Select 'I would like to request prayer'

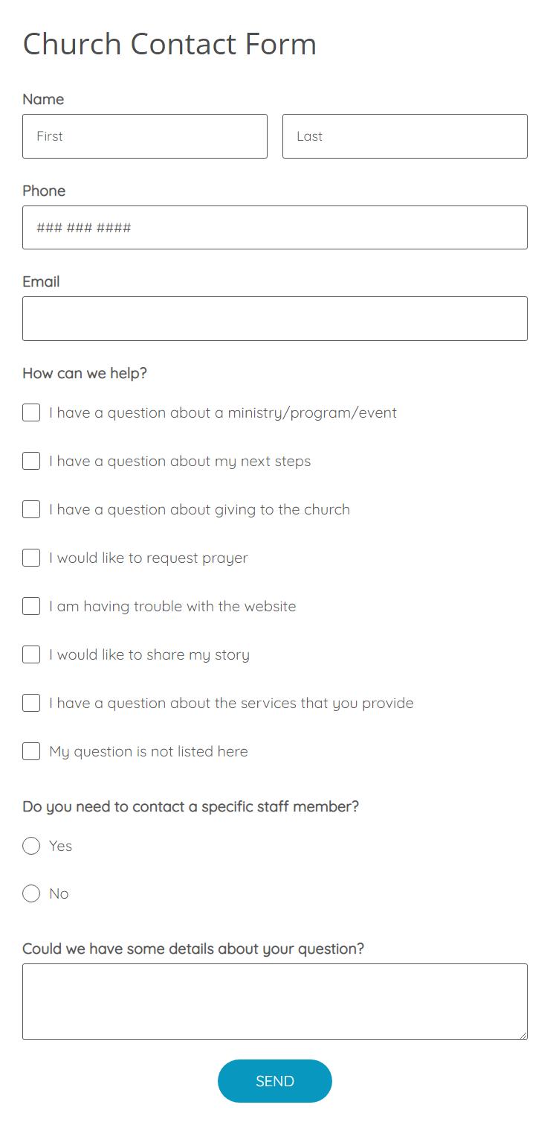click(30, 558)
